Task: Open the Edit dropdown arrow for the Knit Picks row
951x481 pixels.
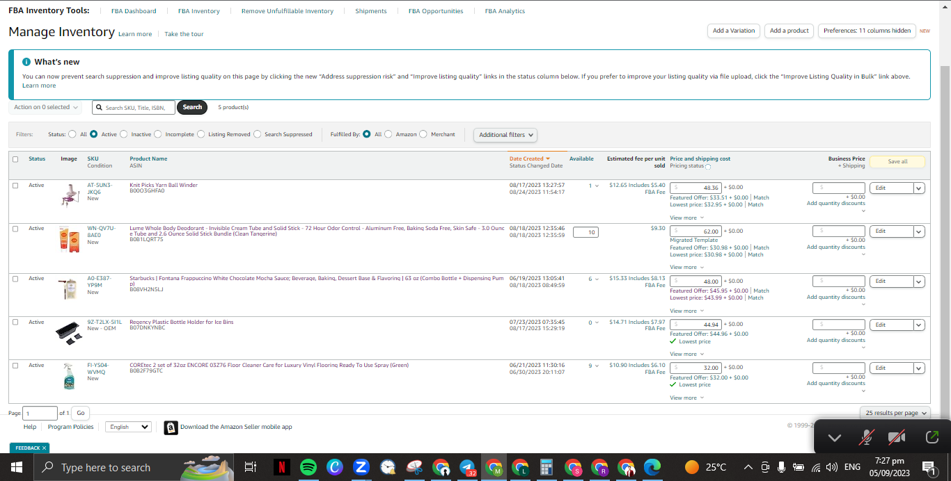Action: pyautogui.click(x=919, y=188)
